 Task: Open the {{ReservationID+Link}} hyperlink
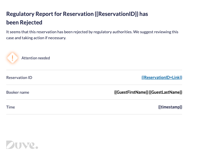click(162, 78)
